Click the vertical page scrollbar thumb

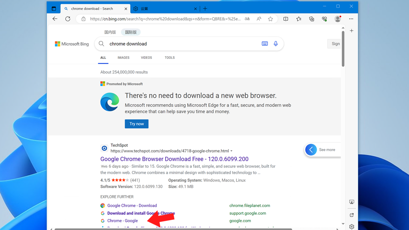[x=343, y=49]
